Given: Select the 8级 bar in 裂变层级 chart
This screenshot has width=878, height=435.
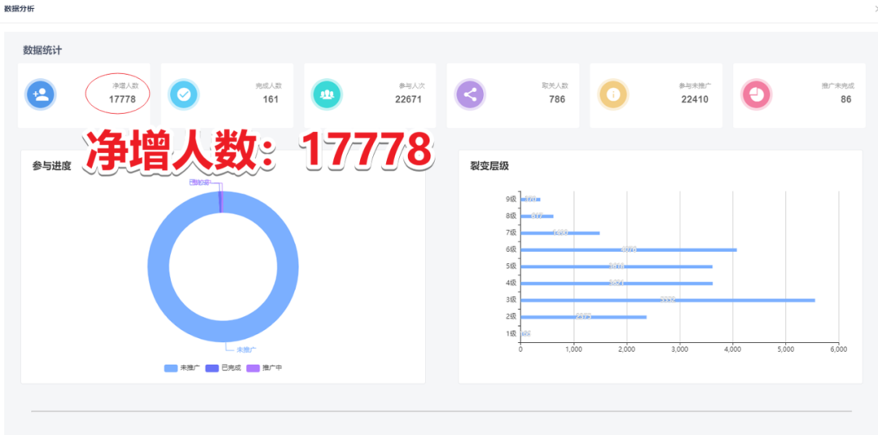Looking at the screenshot, I should click(x=537, y=216).
